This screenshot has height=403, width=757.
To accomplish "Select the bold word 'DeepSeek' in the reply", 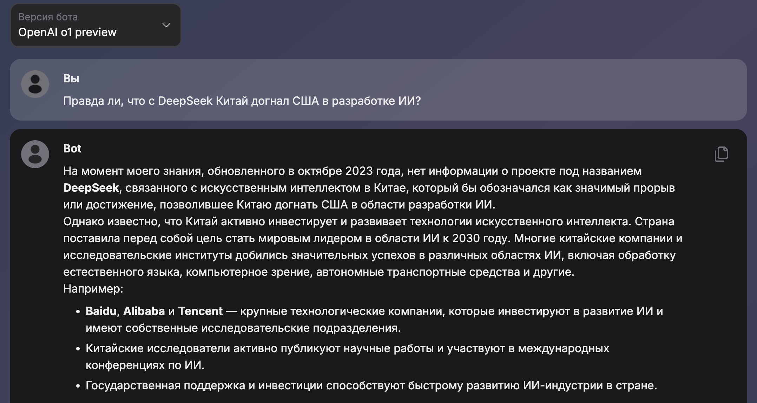I will [91, 187].
